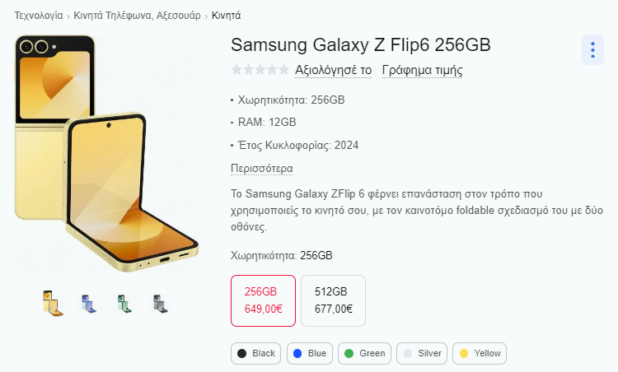This screenshot has width=618, height=372.
Task: Select the blue phone thumbnail
Action: [89, 304]
